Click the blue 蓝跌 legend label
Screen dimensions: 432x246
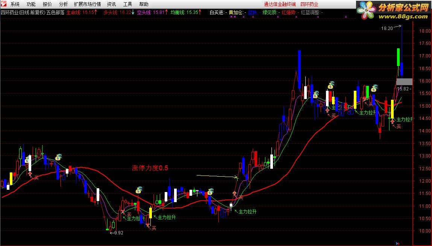coord(252,12)
